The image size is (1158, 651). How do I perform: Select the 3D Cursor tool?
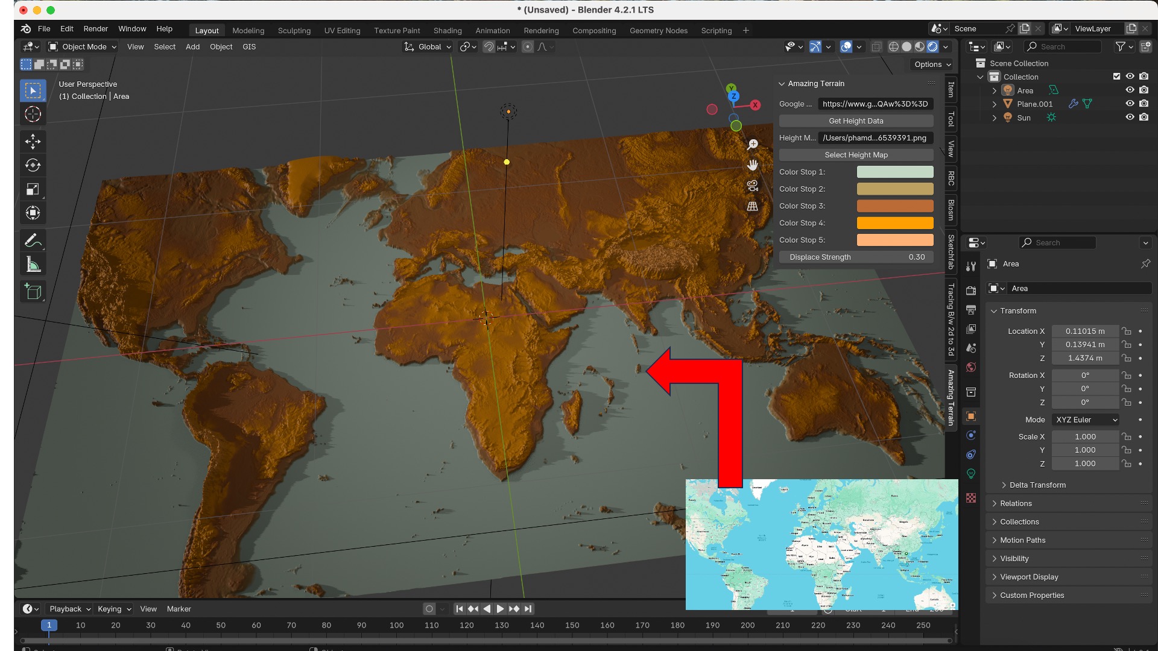click(33, 115)
